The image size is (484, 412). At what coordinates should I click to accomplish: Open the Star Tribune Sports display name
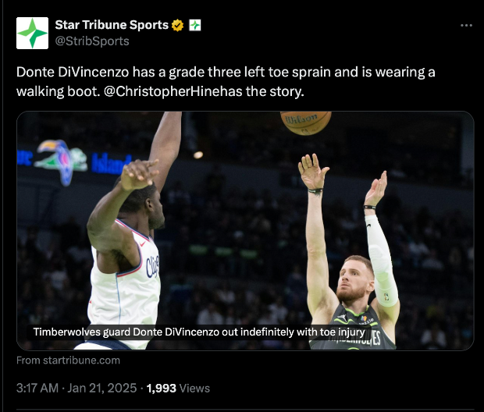(x=112, y=25)
